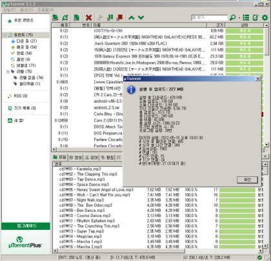Select the Downloading (21) blue arrow item

(24, 41)
